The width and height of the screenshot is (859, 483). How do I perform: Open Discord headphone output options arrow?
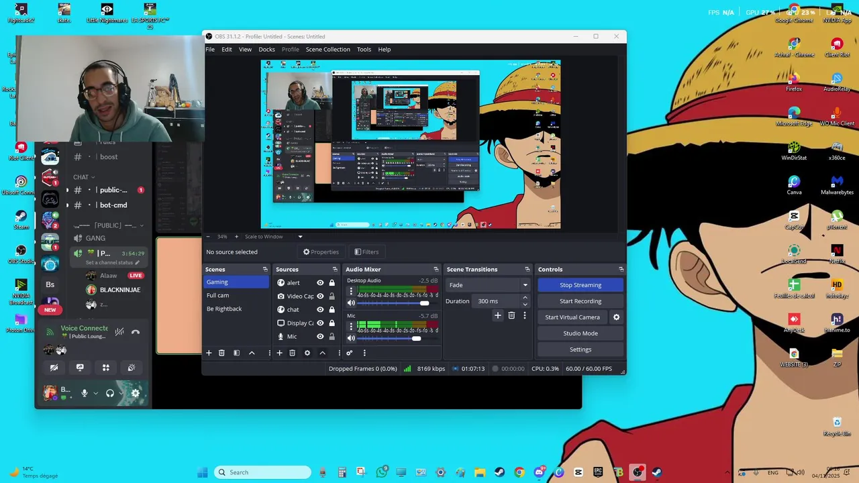121,393
